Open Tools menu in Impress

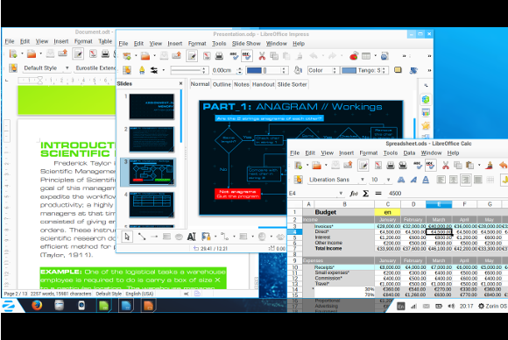(219, 44)
